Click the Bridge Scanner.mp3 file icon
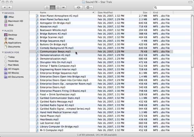 coord(37,37)
